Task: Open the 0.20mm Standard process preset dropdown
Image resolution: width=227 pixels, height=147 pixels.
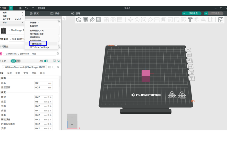Action: pos(24,67)
